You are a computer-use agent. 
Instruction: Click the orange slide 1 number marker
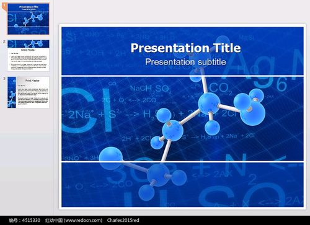(x=4, y=6)
